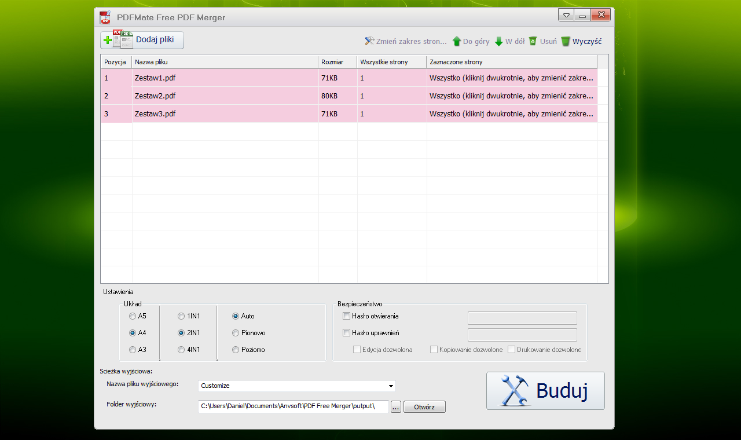Open title bar dropdown arrow menu

(566, 16)
